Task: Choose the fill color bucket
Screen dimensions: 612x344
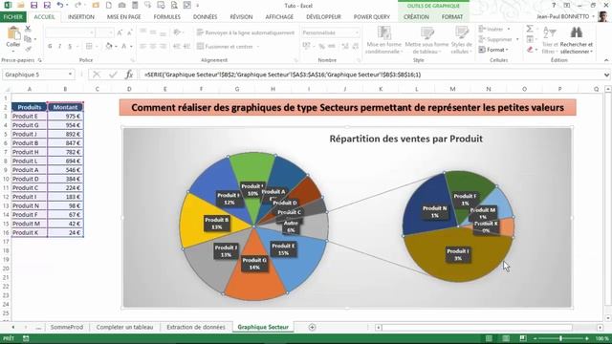Action: click(109, 47)
